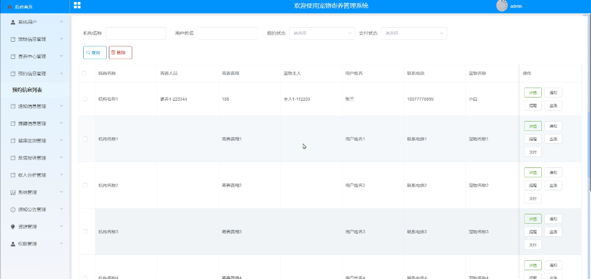Click the red 删除 delete button
Screen dimensions: 591x279
(x=120, y=53)
